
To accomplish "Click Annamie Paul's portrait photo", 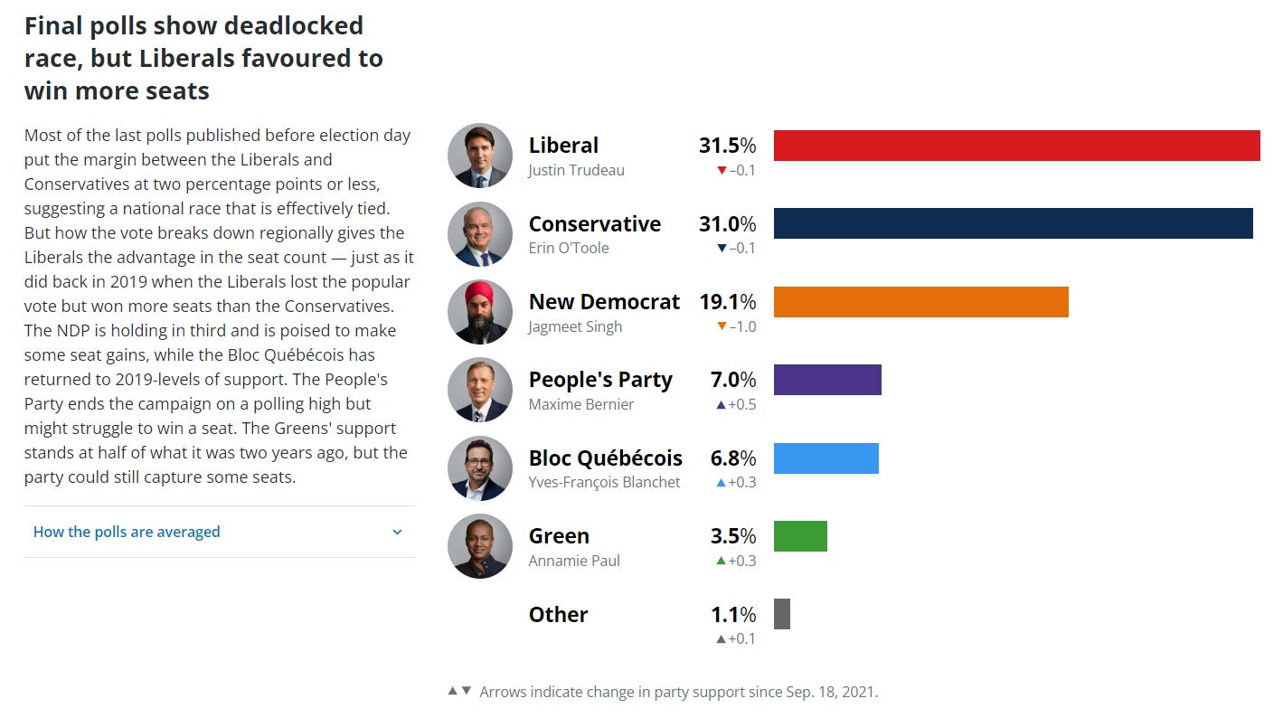I will click(479, 546).
